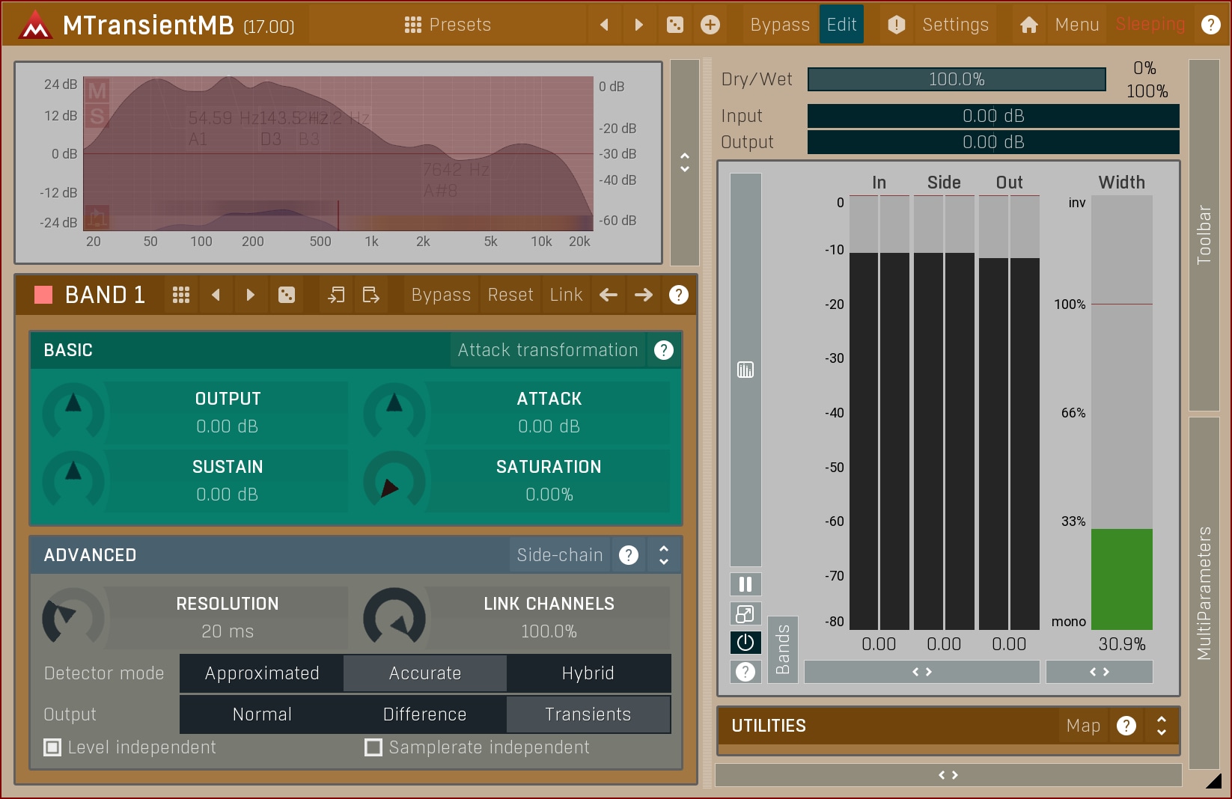The height and width of the screenshot is (799, 1232).
Task: Open the Menu item
Action: (1076, 25)
